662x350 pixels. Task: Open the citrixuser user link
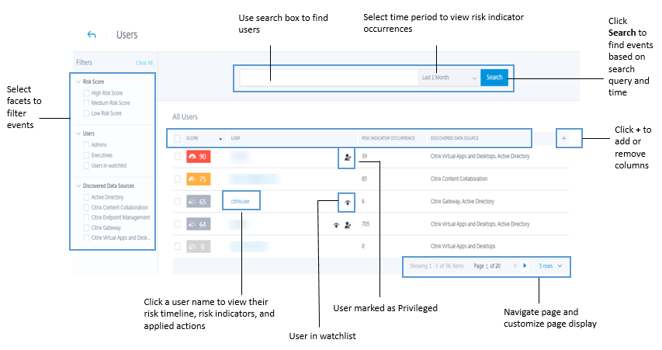(x=241, y=202)
